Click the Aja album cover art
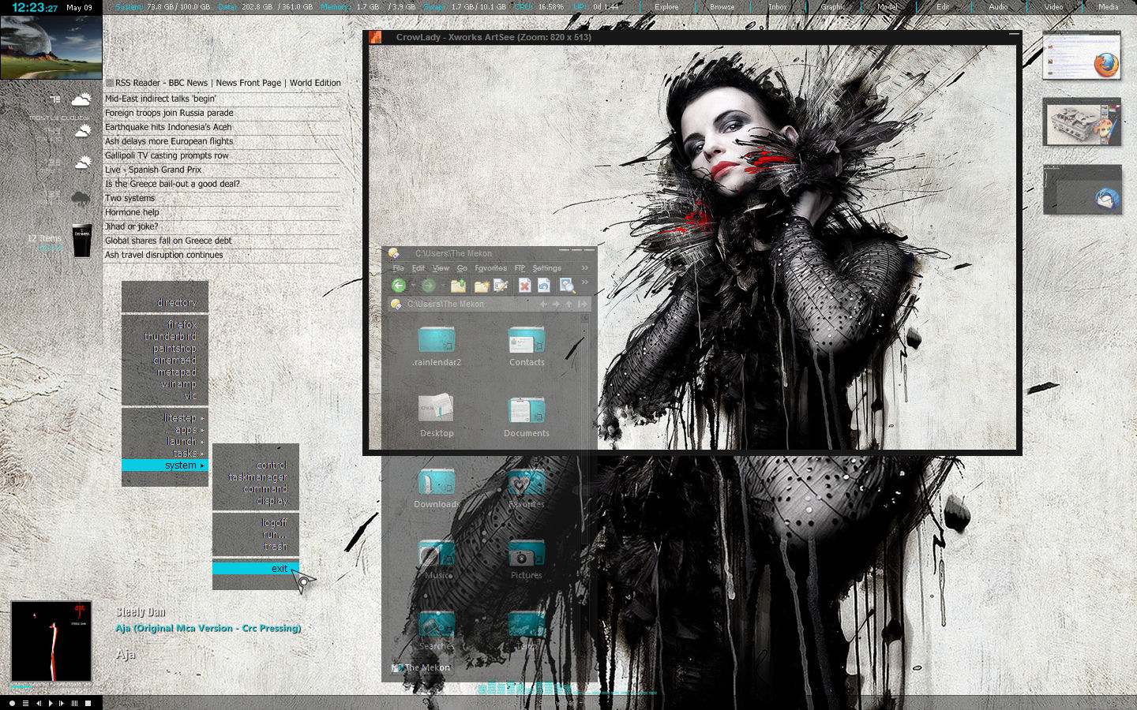 point(51,641)
